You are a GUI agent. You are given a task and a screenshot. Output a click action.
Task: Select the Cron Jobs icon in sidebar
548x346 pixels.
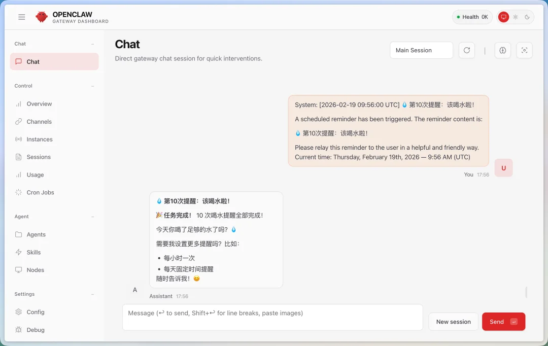coord(19,192)
